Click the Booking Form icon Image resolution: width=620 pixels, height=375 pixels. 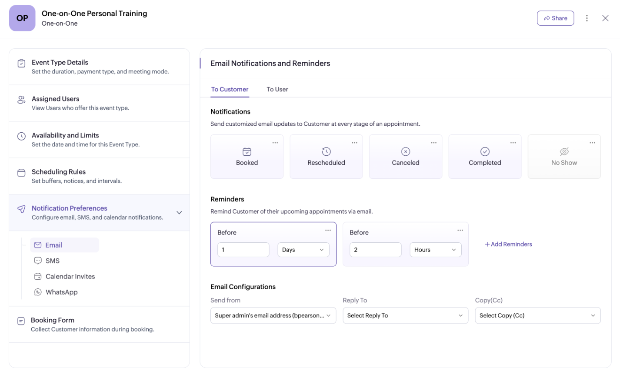coord(21,321)
